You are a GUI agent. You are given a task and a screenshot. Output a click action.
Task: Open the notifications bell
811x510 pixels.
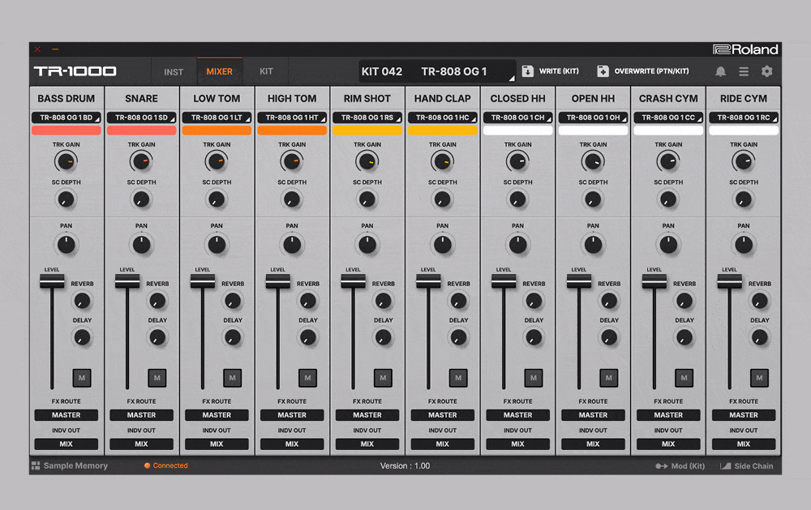tap(720, 71)
